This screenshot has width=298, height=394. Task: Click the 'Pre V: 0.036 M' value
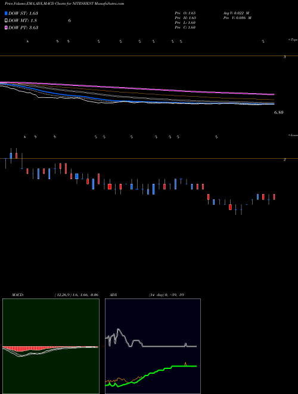pyautogui.click(x=237, y=18)
